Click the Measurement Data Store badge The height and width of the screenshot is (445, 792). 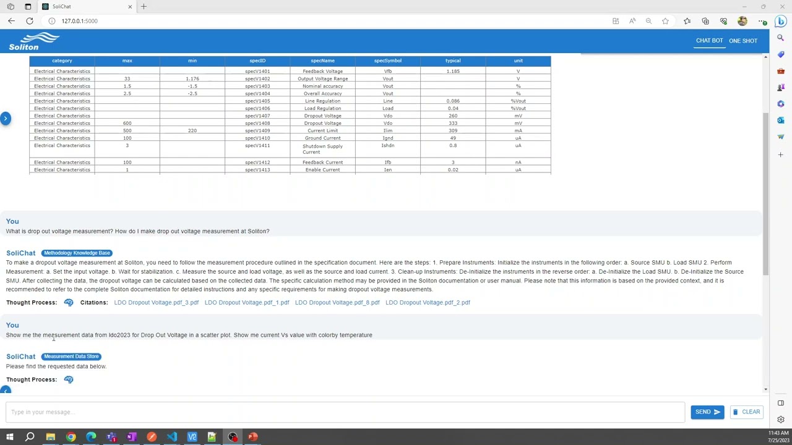click(x=71, y=356)
